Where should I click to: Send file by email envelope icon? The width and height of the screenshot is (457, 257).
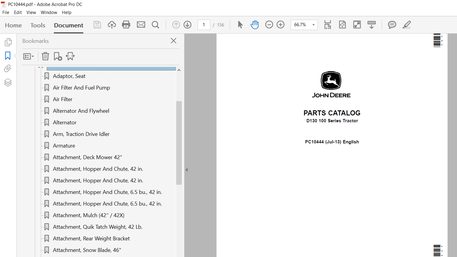click(x=141, y=25)
